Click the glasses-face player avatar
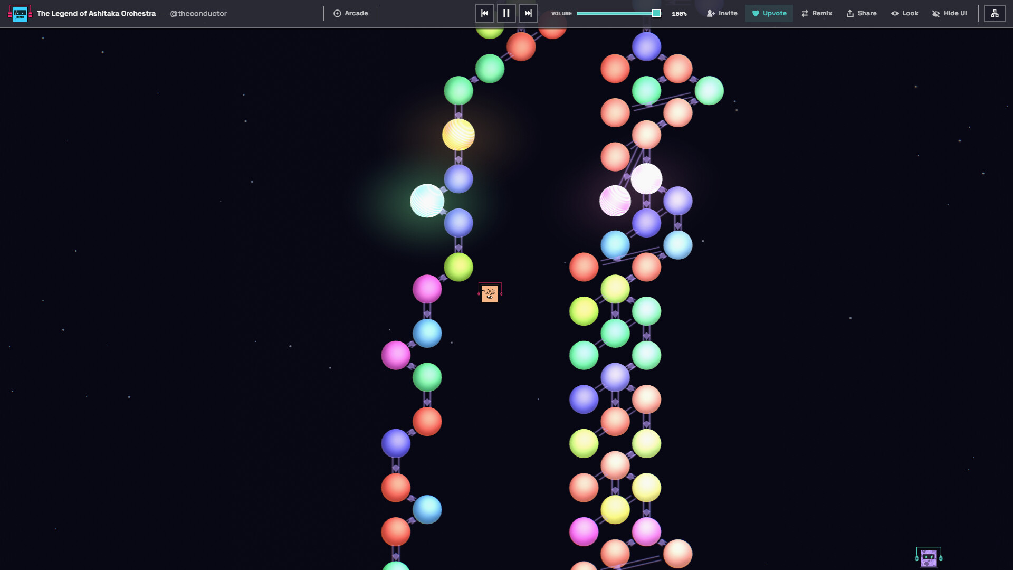The height and width of the screenshot is (570, 1013). pyautogui.click(x=490, y=293)
